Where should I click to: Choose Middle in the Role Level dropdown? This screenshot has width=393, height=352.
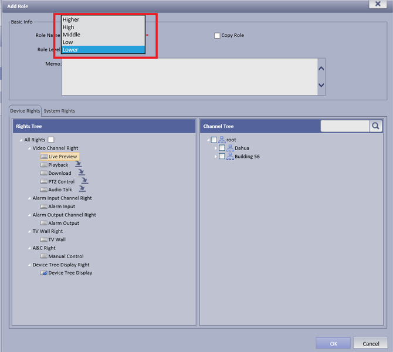103,35
